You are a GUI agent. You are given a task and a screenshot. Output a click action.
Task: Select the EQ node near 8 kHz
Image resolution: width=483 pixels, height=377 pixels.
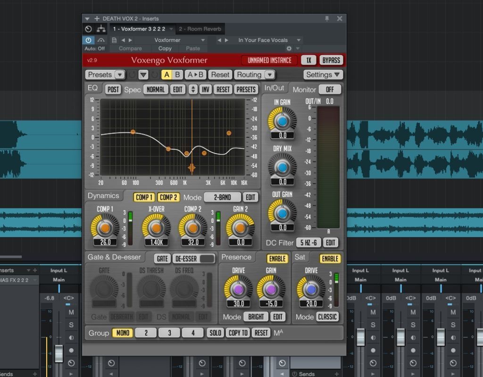(x=229, y=133)
